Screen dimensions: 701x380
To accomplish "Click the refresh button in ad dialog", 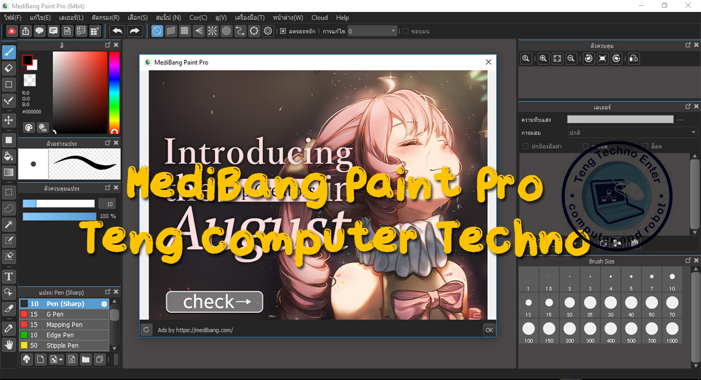I will point(147,330).
